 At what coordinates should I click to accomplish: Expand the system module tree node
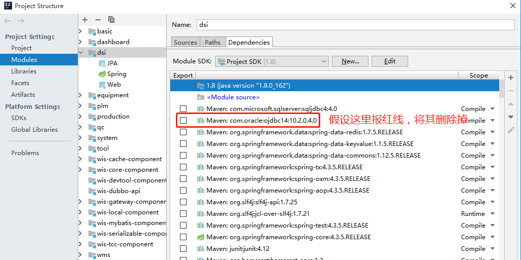[x=81, y=138]
